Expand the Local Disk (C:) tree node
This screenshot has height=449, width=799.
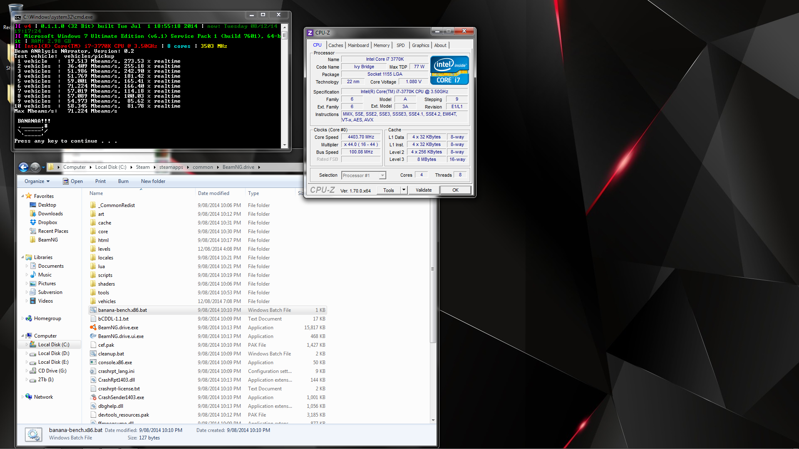[27, 345]
